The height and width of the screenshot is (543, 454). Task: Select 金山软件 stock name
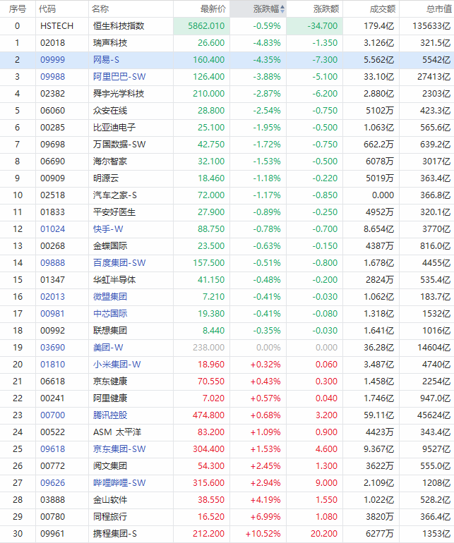pyautogui.click(x=110, y=500)
